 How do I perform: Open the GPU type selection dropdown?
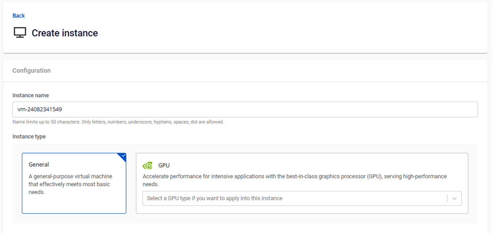295,199
